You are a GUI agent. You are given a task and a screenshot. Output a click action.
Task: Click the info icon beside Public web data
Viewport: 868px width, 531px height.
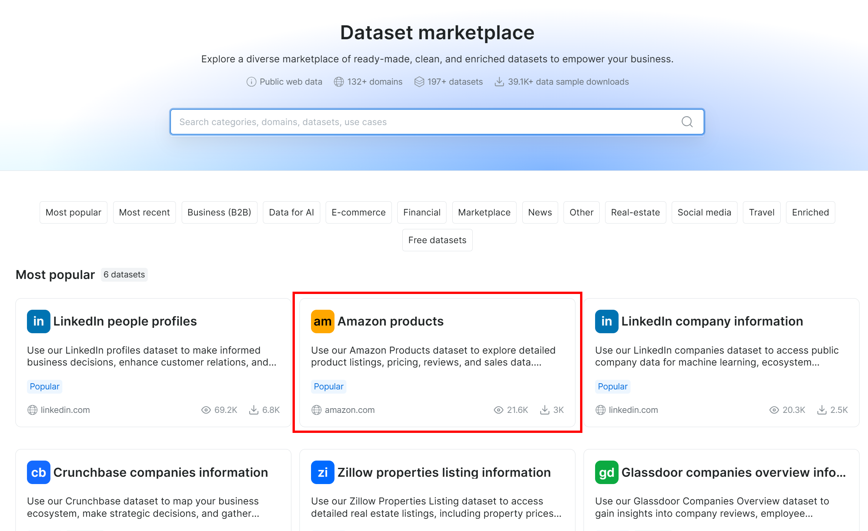point(251,82)
